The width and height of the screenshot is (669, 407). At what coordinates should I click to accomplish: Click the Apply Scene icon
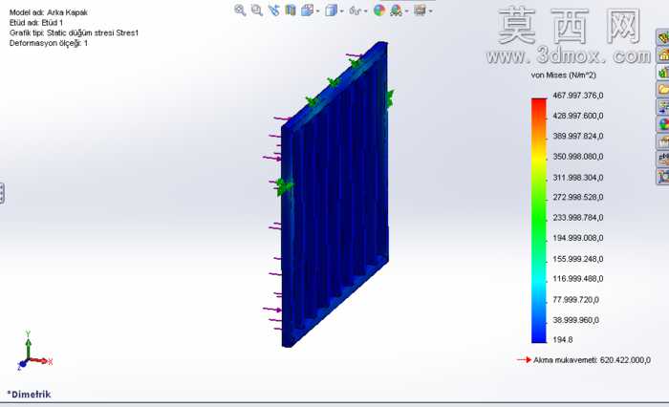tap(396, 11)
